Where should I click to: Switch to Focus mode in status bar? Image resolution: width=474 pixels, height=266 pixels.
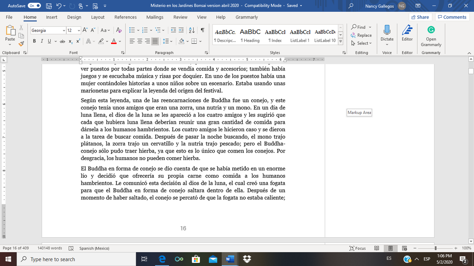(x=357, y=248)
